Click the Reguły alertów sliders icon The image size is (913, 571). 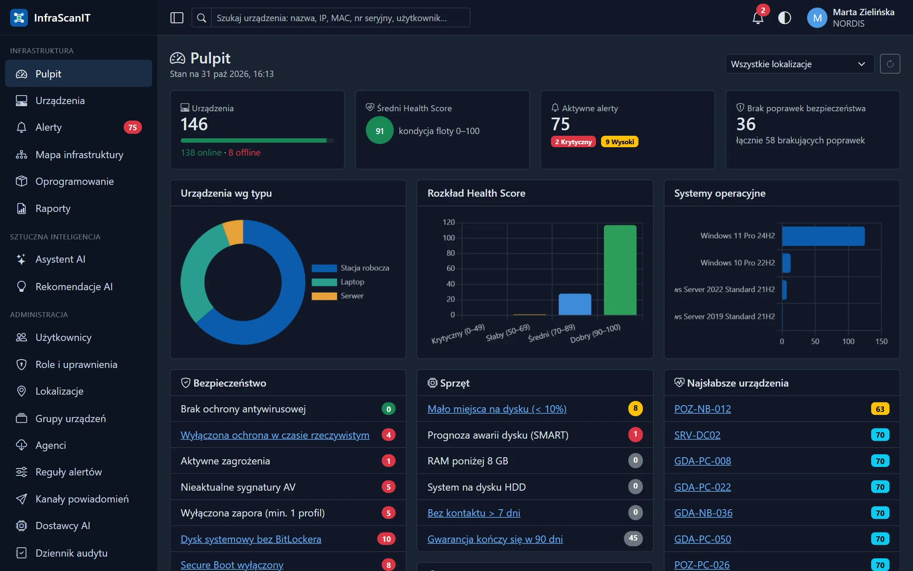click(22, 472)
